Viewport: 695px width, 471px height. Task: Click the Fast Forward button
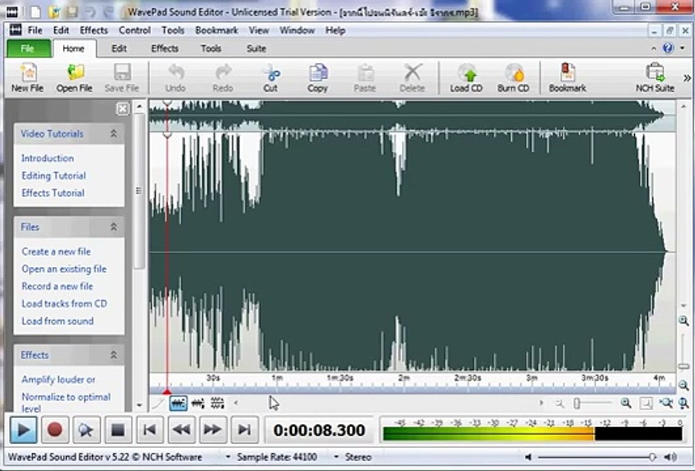[x=213, y=429]
